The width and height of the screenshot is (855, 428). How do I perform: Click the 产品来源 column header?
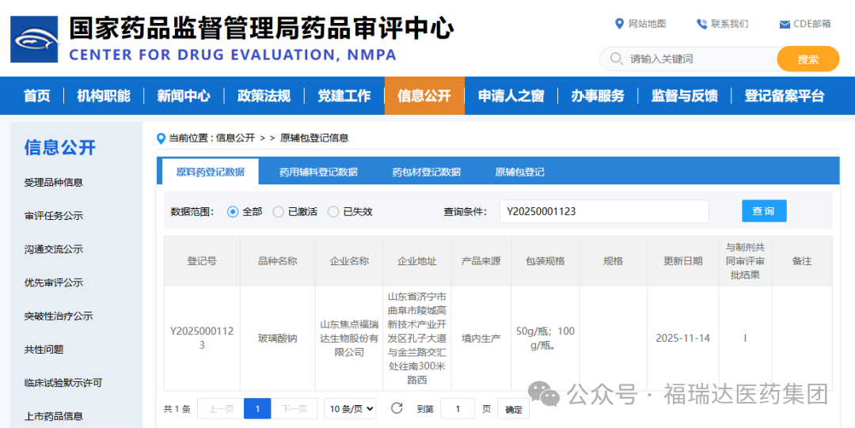coord(481,261)
